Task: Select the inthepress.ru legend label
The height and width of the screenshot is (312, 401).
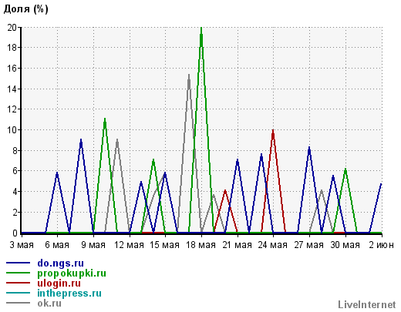Action: click(x=69, y=294)
